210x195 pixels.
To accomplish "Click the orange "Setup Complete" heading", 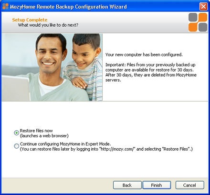I will [30, 20].
